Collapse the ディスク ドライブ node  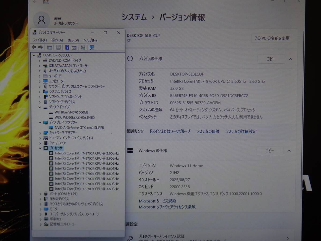40,107
